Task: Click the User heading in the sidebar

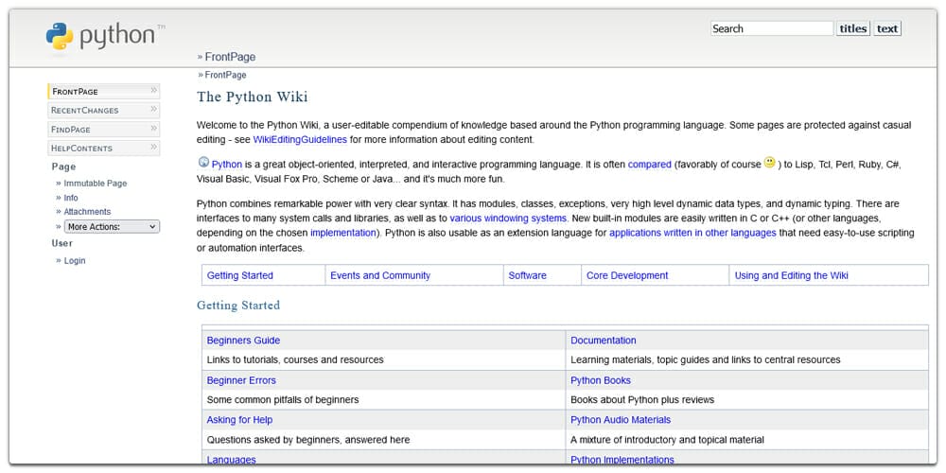Action: (x=61, y=243)
